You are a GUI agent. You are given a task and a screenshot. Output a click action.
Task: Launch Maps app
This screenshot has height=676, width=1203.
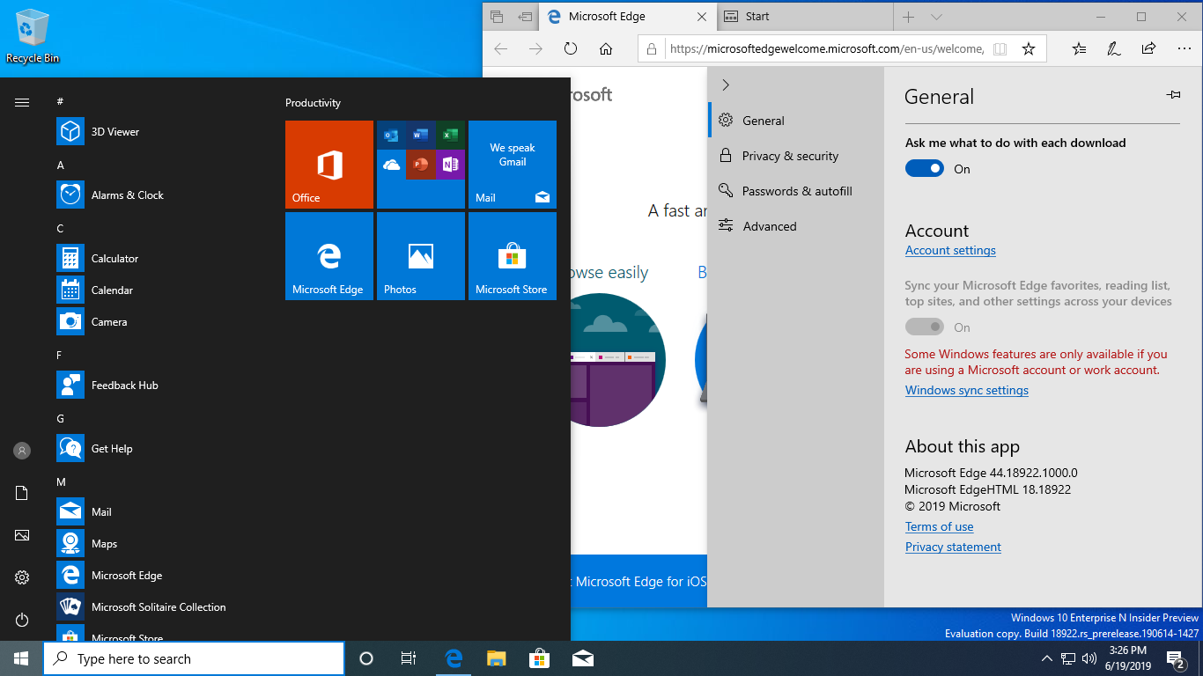point(159,544)
